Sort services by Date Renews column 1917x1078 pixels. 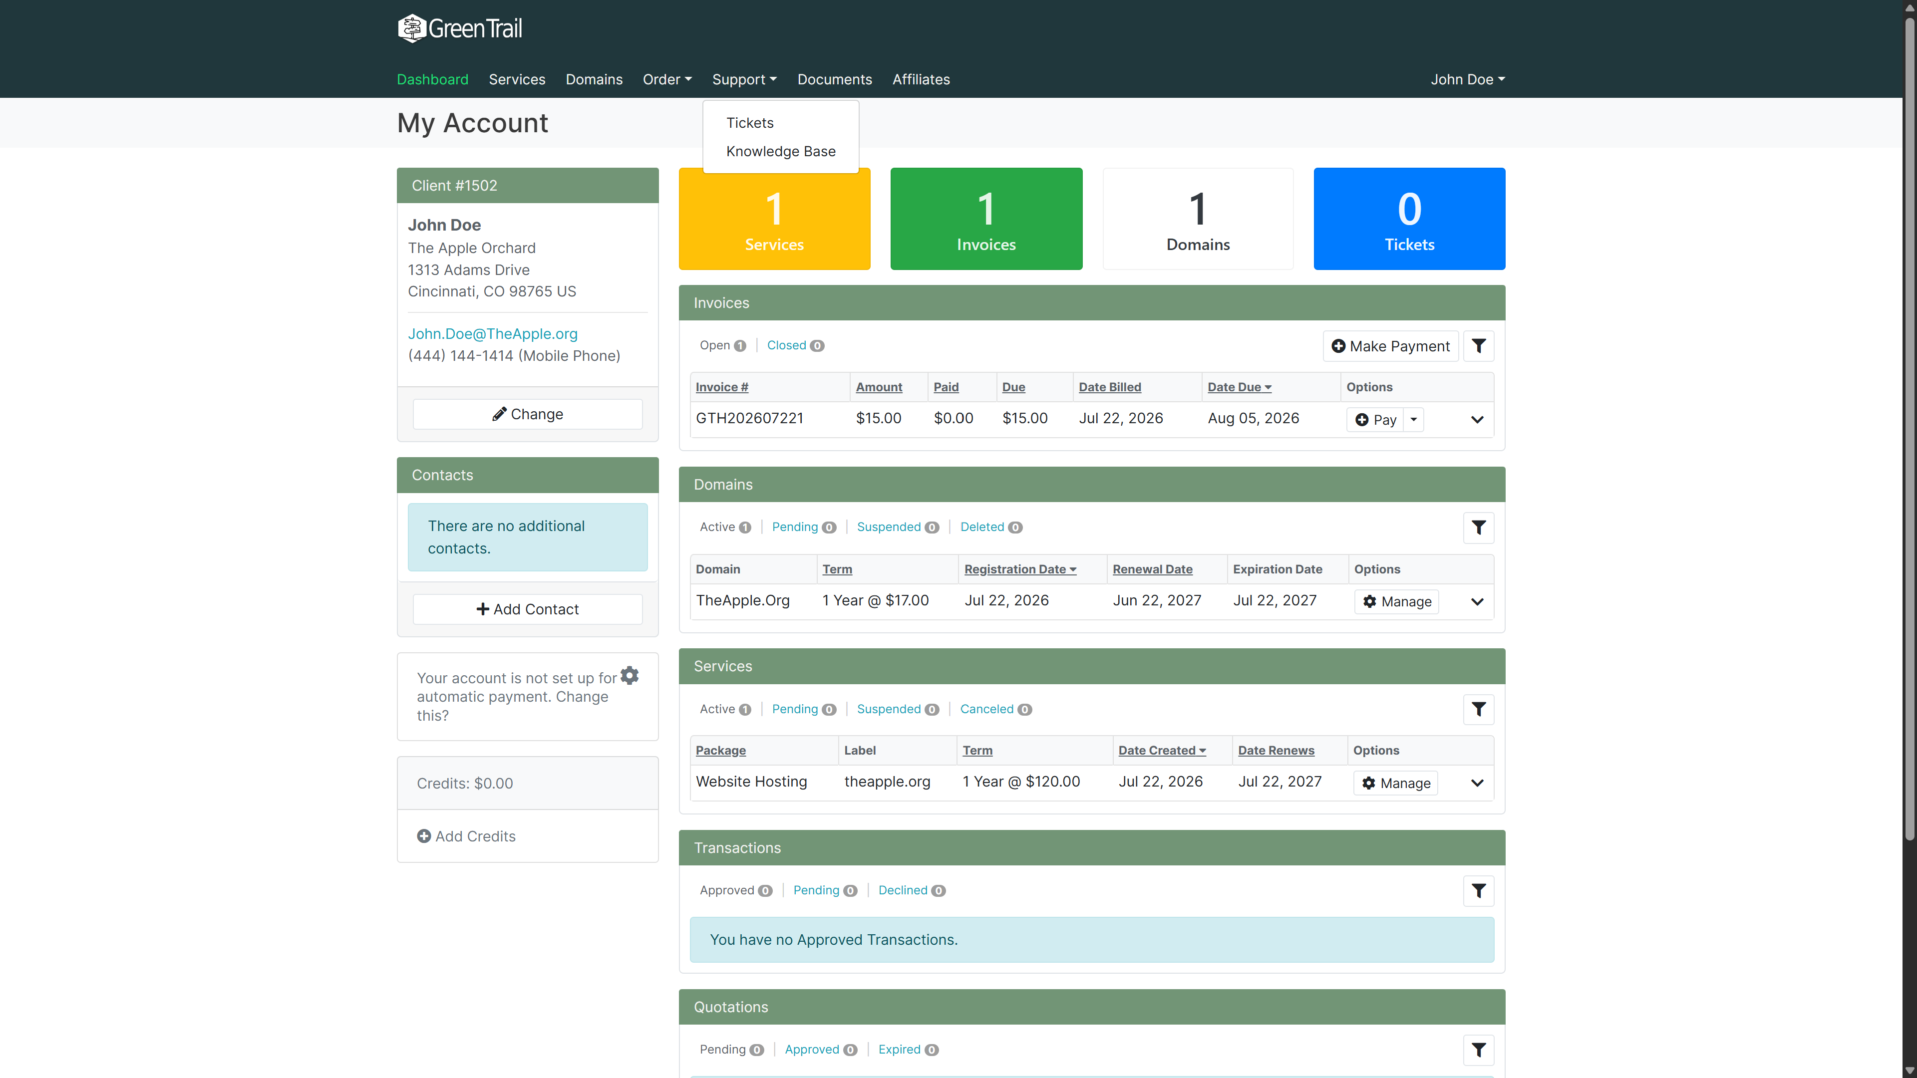[1276, 751]
